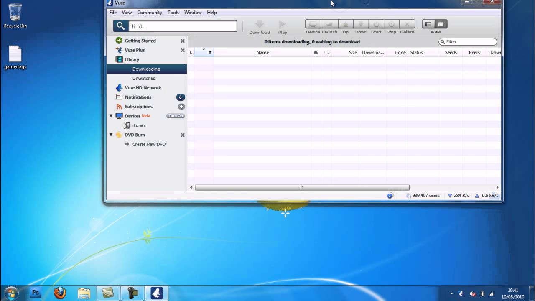Click the 6.6 kB/s upload speed indicator
The height and width of the screenshot is (301, 535).
coord(487,196)
